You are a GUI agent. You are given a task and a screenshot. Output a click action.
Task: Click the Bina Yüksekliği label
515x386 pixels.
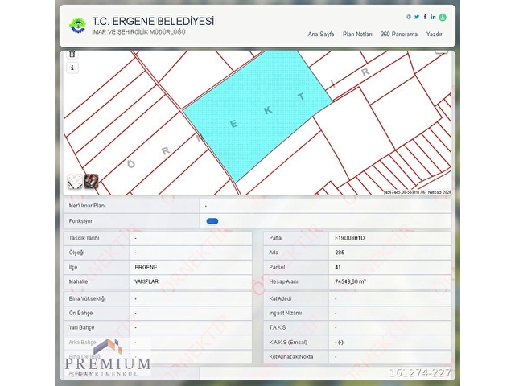(88, 299)
